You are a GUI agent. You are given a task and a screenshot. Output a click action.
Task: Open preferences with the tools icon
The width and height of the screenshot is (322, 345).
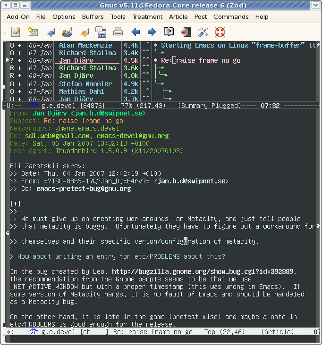(203, 32)
